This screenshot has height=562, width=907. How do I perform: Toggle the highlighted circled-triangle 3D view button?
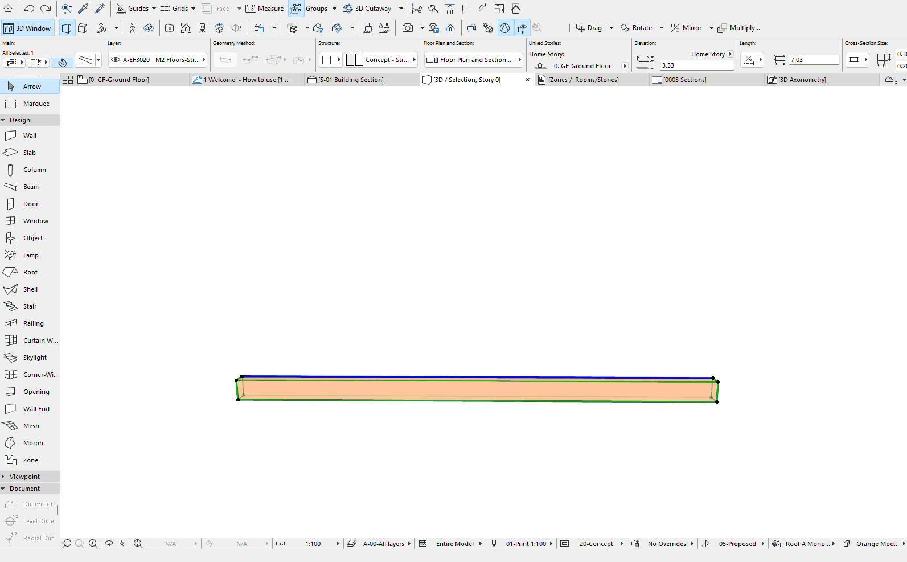(x=505, y=28)
